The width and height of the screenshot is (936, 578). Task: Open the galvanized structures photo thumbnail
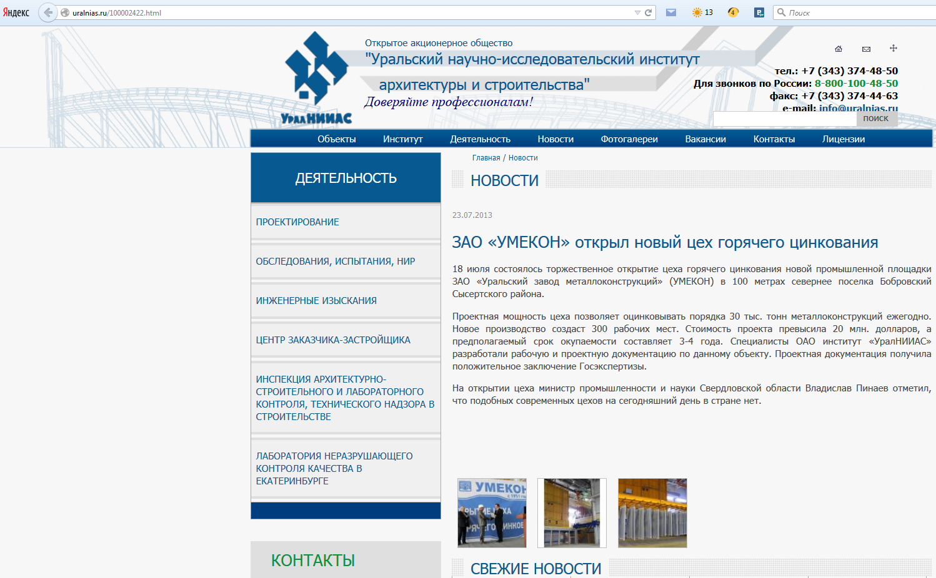pos(652,513)
